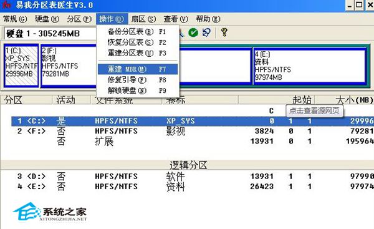Click the green checkmark apply icon

coord(193,32)
